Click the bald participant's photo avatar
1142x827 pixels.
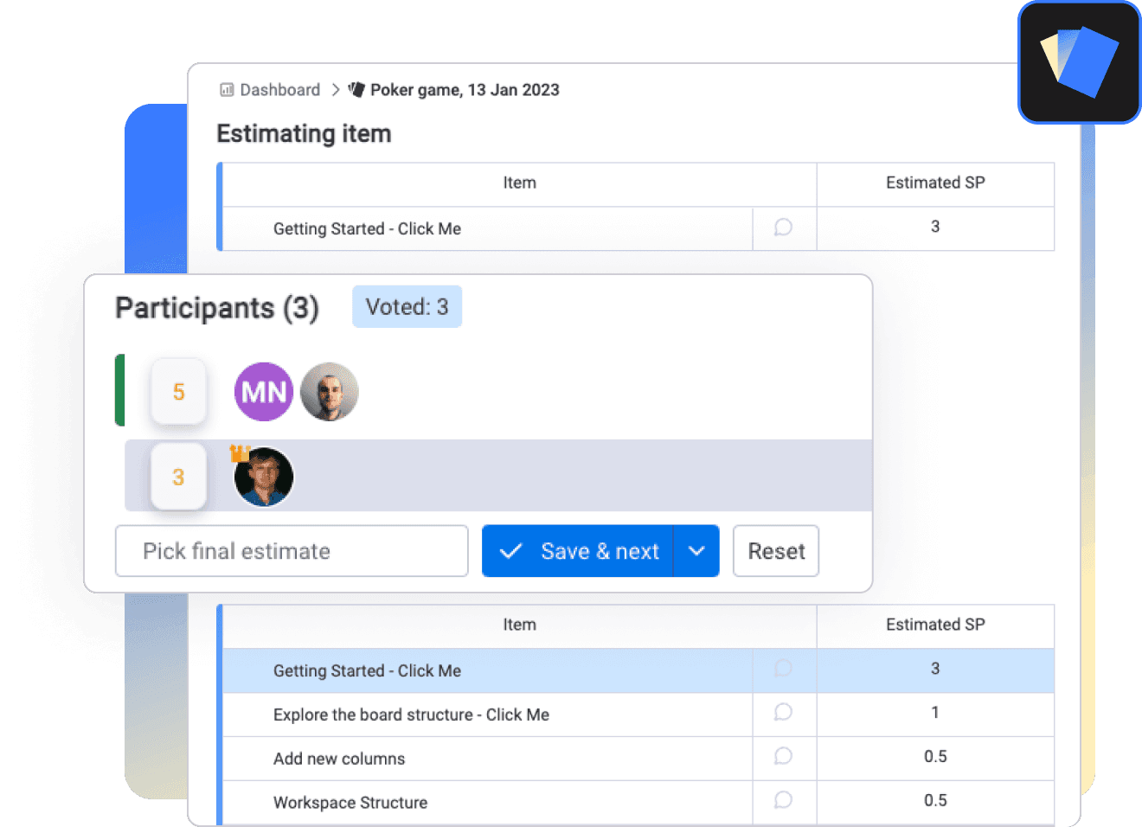(330, 392)
